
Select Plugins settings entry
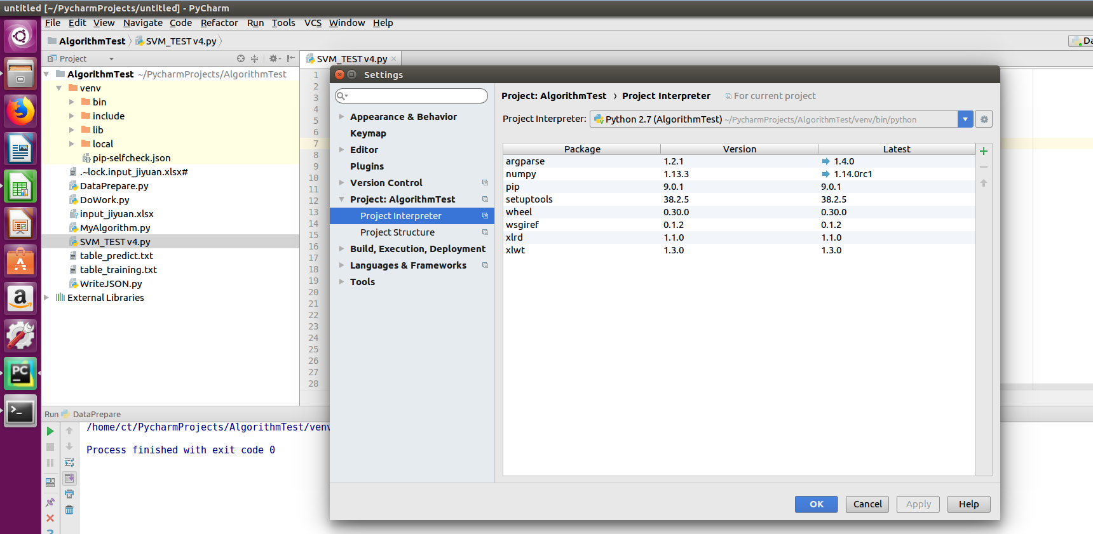pos(367,166)
